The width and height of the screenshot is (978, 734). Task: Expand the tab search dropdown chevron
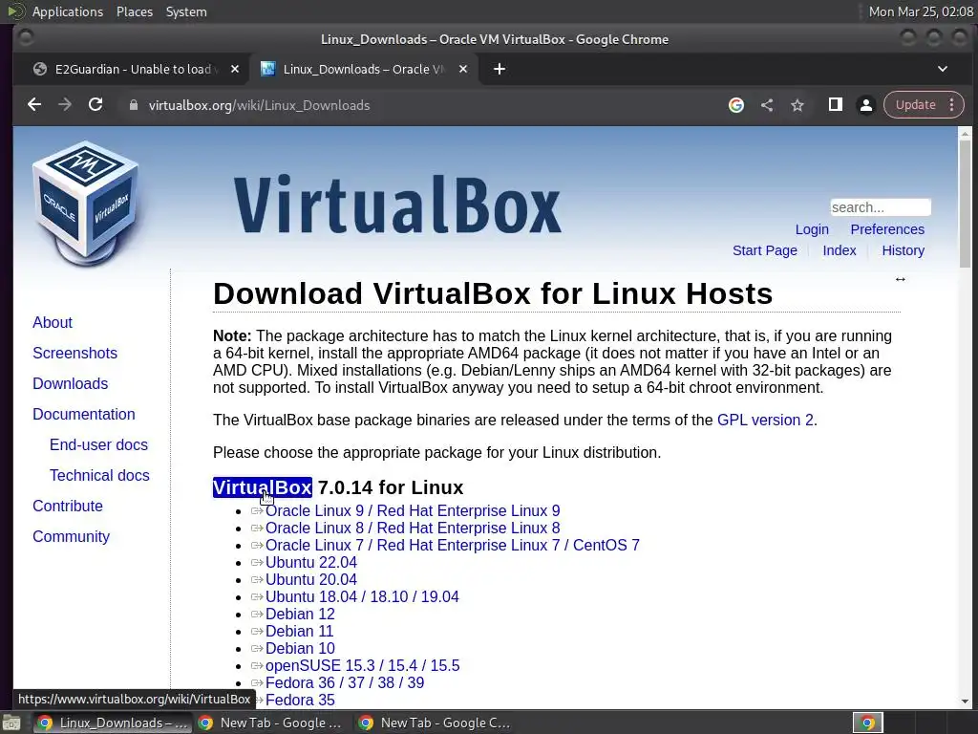943,69
